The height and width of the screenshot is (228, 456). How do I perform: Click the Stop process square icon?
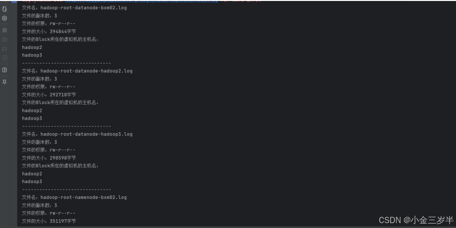pyautogui.click(x=4, y=30)
